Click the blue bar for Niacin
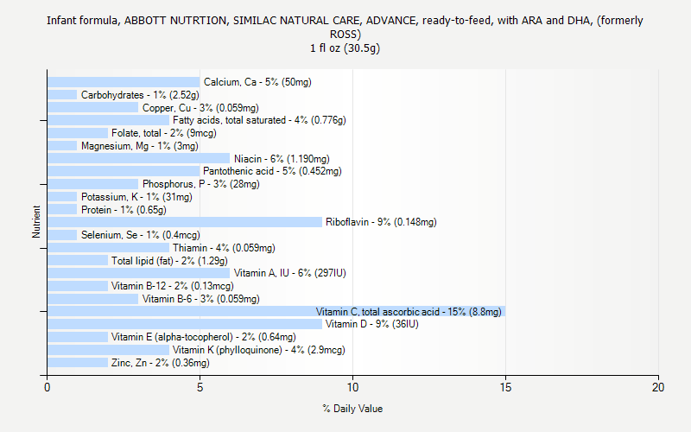691x432 pixels. [x=139, y=159]
